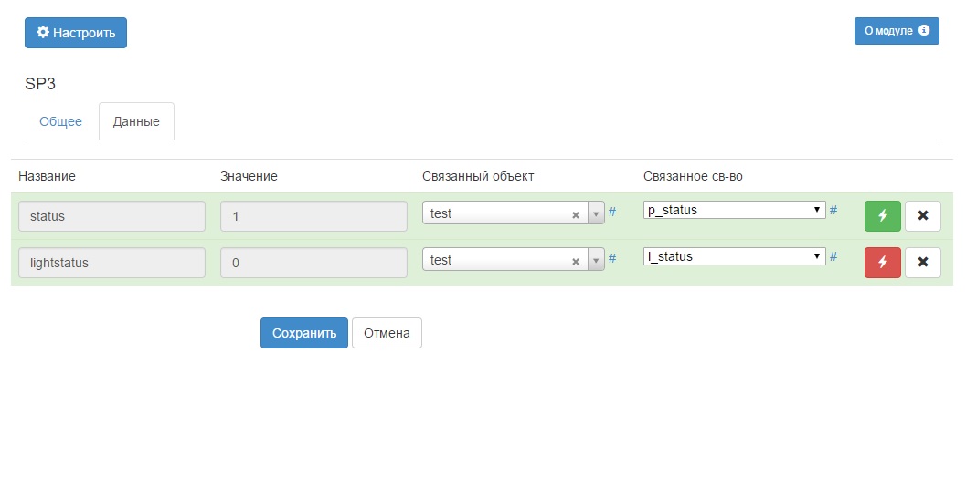The height and width of the screenshot is (478, 966).
Task: Open the l_status property dropdown
Action: coord(734,256)
